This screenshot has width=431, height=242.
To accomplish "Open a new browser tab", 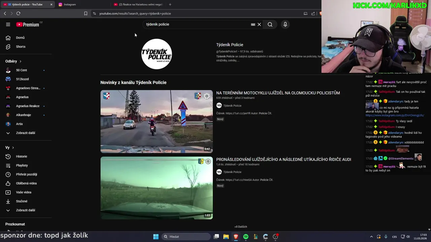I will pos(170,4).
